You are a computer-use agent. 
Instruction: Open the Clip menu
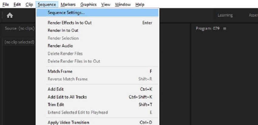tap(29, 5)
